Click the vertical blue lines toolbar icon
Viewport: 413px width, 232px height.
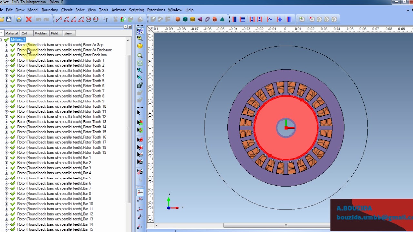(x=235, y=19)
